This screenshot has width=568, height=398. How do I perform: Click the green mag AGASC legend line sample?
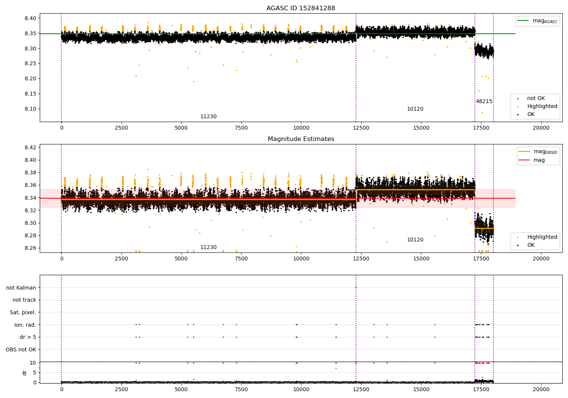(524, 21)
